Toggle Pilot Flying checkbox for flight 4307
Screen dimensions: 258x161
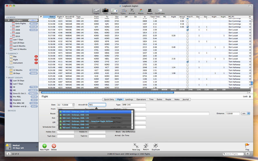pos(188,73)
